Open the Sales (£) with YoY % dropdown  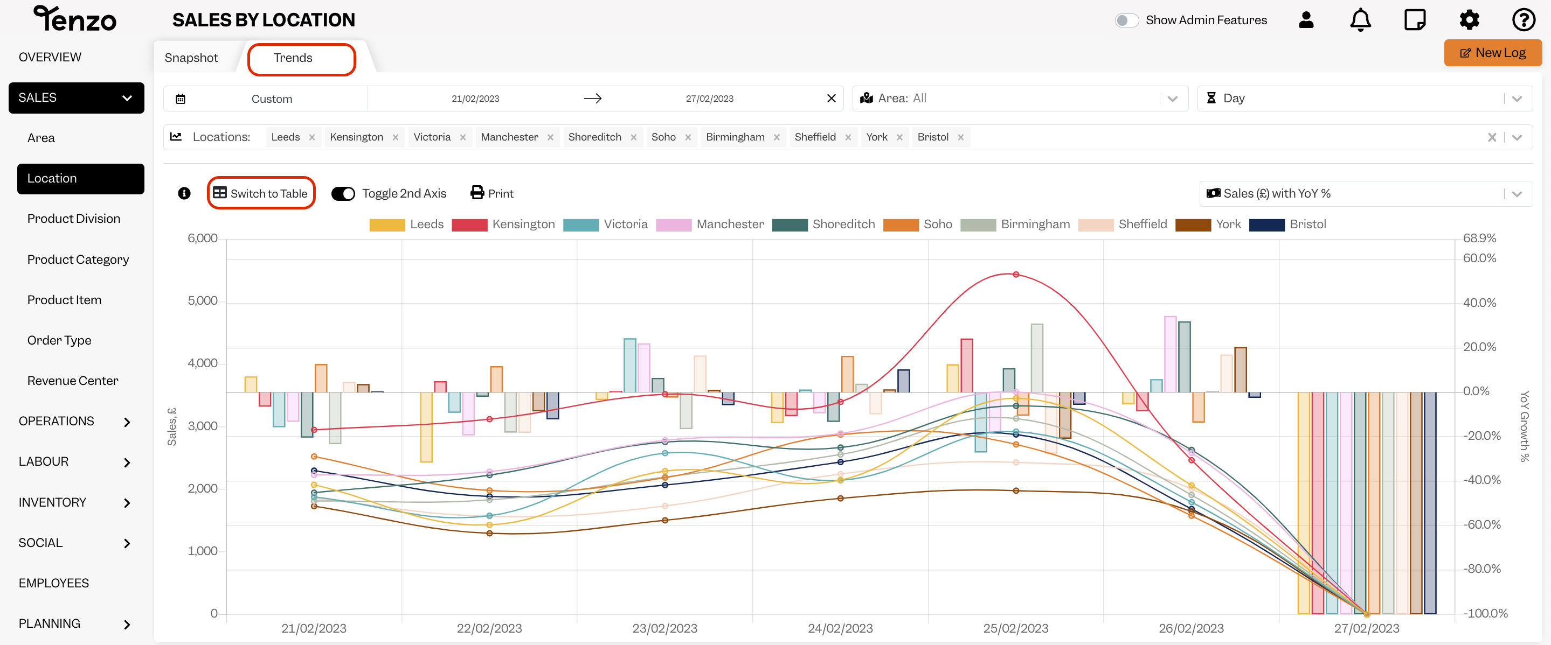[1366, 194]
